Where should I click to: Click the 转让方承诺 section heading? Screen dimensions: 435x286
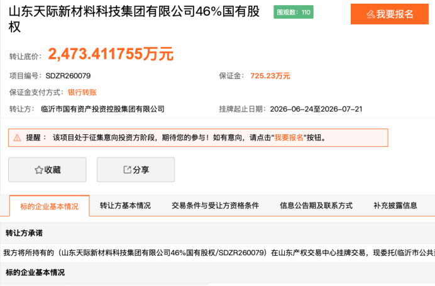(x=24, y=233)
